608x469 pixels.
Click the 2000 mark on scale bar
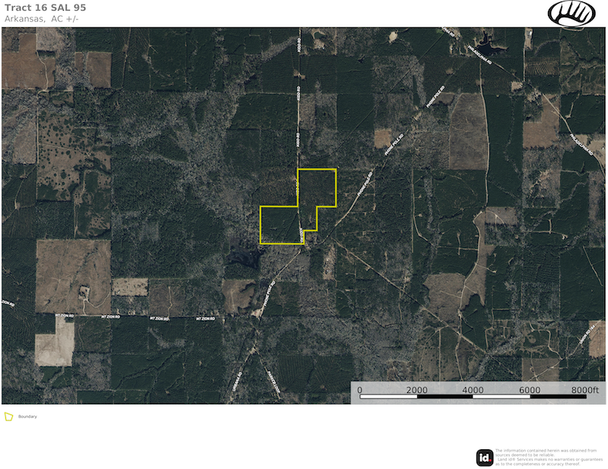416,389
